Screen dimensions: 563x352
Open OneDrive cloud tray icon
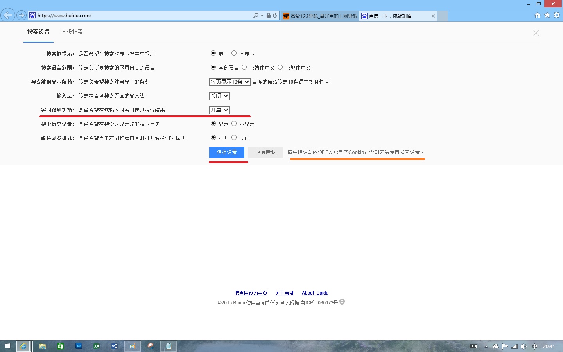pyautogui.click(x=496, y=347)
